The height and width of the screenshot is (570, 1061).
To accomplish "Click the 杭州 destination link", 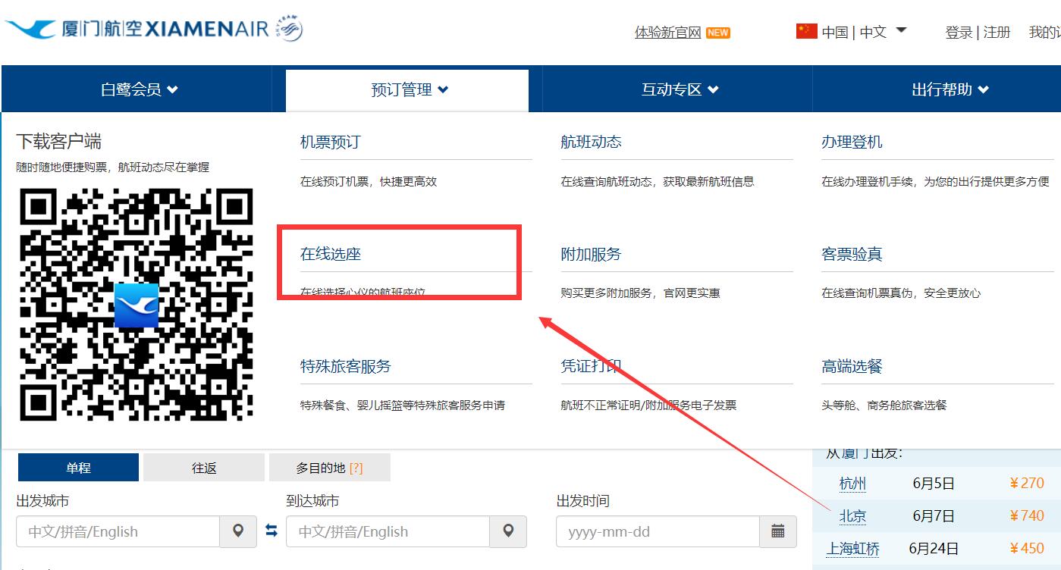I will point(852,484).
